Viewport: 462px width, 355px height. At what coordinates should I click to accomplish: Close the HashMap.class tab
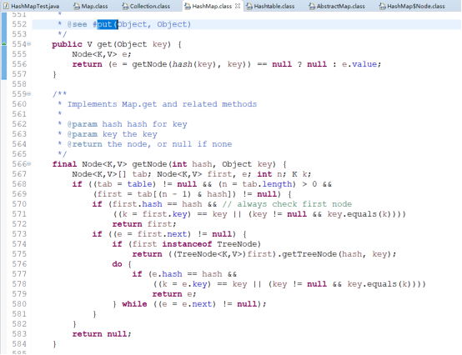(238, 6)
